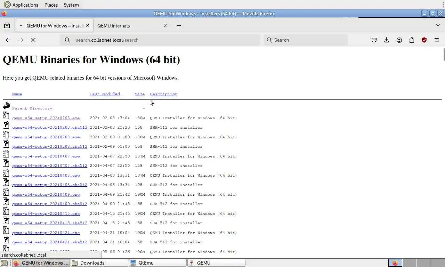Open the Downloads toolbar icon
The width and height of the screenshot is (445, 267).
pyautogui.click(x=387, y=40)
